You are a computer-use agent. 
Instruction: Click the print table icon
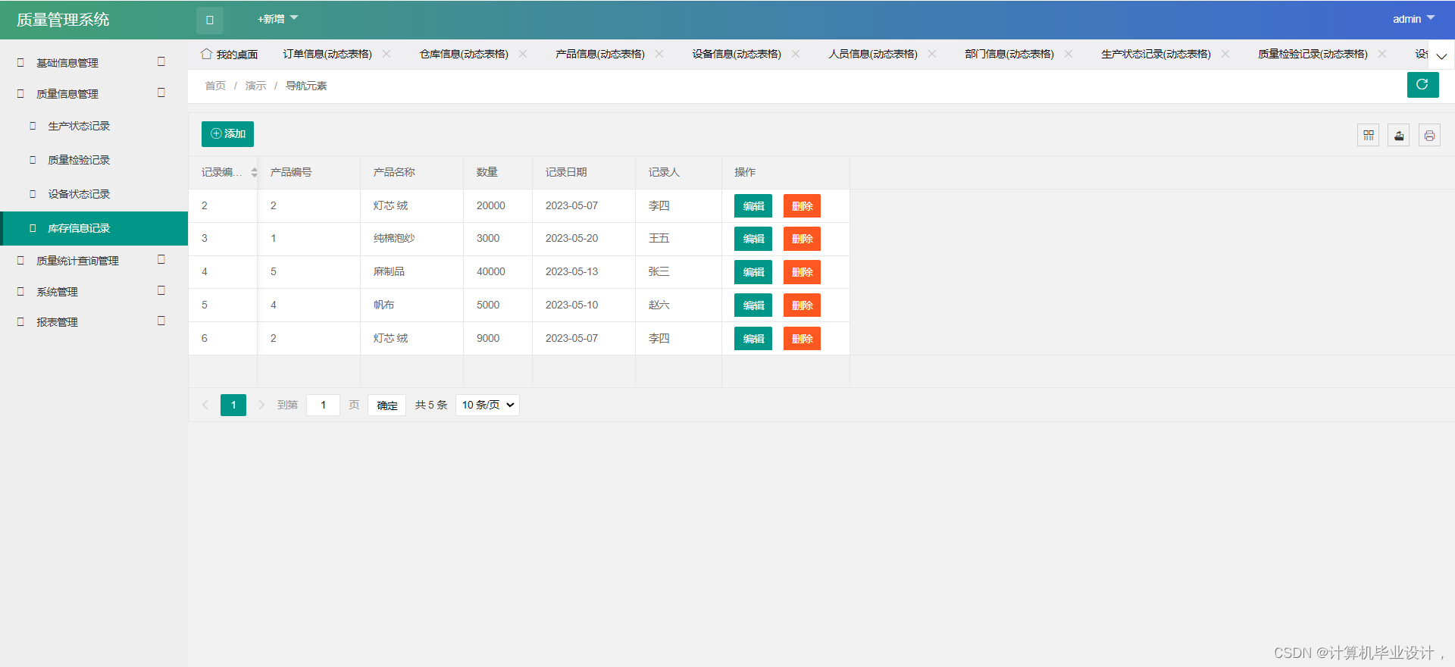pyautogui.click(x=1429, y=136)
